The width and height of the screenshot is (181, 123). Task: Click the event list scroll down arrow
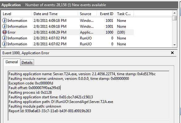175,45
